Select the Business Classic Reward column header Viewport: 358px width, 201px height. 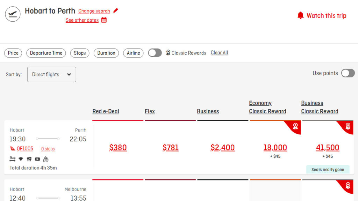(320, 107)
